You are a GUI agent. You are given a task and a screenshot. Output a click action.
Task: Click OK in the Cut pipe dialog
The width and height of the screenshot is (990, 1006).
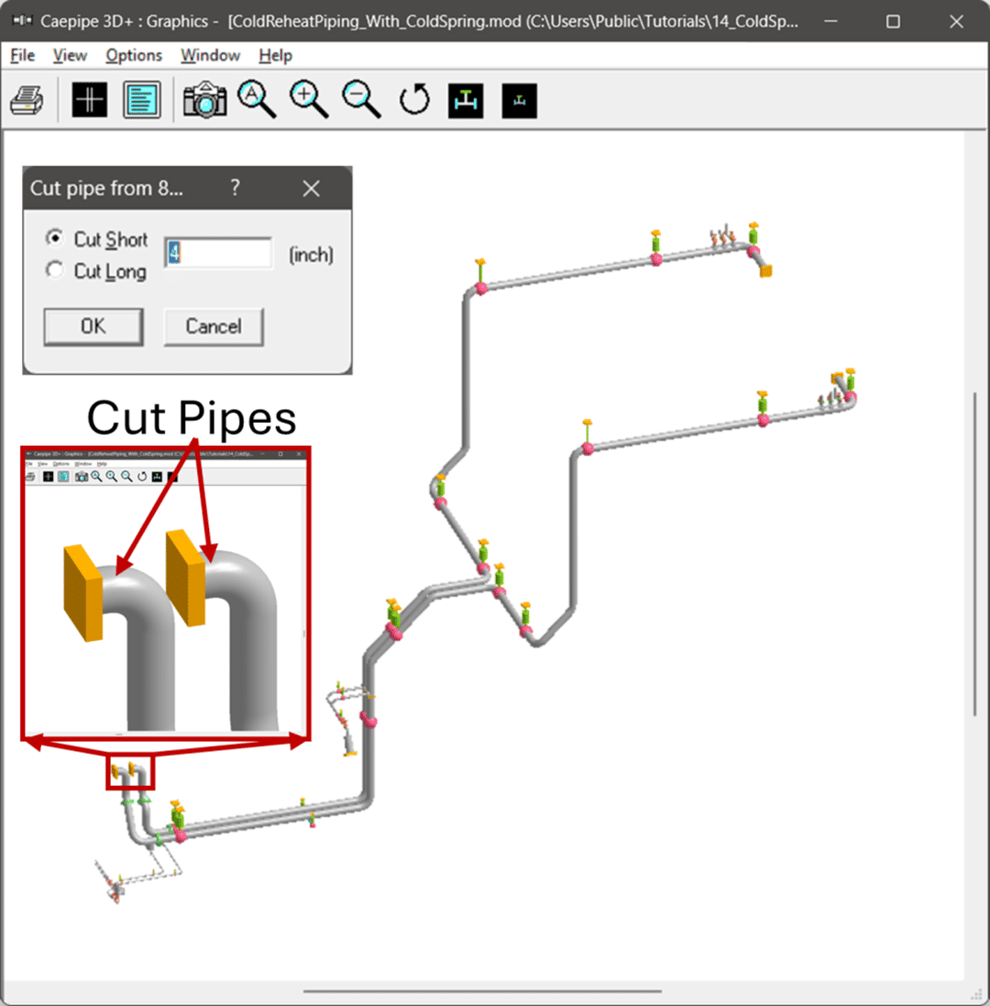tap(93, 326)
